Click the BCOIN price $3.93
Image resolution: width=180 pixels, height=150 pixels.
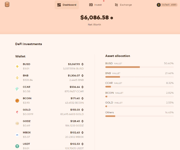pos(26,103)
